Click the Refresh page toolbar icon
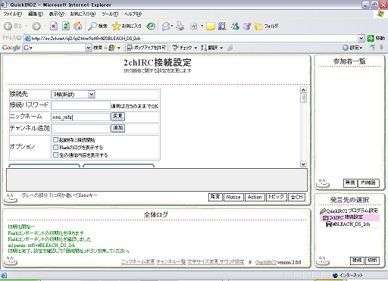This screenshot has height=281, width=388. 66,26
